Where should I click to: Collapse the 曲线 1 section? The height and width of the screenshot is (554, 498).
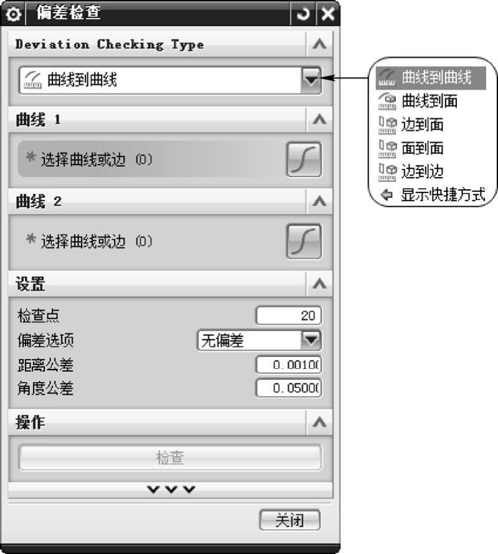[319, 120]
